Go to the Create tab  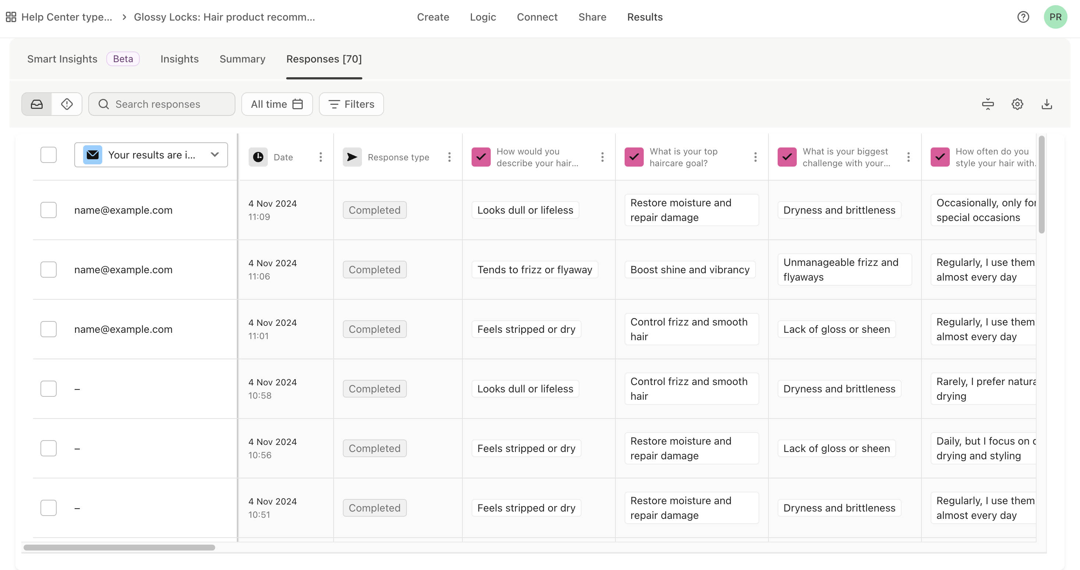(x=433, y=17)
